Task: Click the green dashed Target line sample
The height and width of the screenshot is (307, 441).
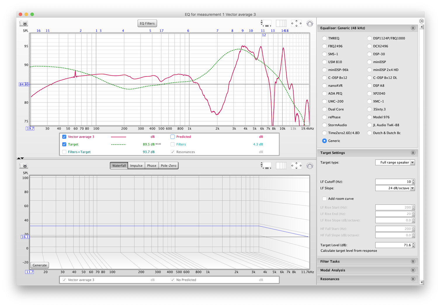Action: tap(119, 144)
